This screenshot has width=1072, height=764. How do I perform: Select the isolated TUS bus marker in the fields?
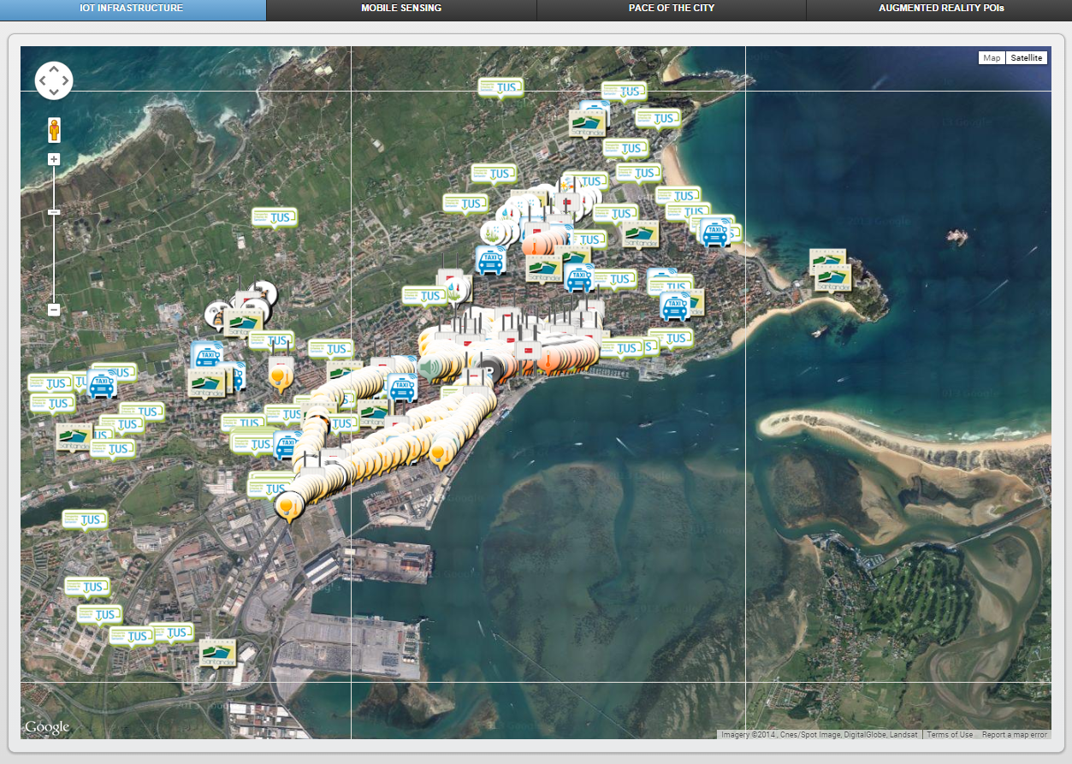[x=275, y=217]
